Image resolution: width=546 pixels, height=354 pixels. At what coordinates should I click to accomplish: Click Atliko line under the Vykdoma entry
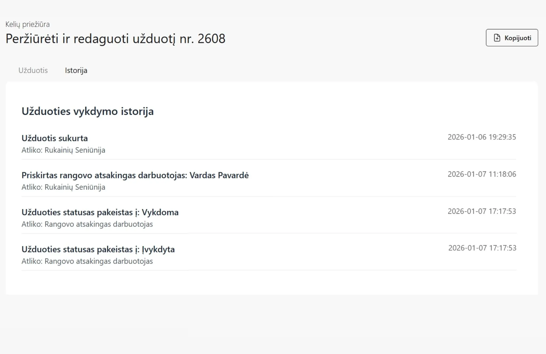pos(87,224)
